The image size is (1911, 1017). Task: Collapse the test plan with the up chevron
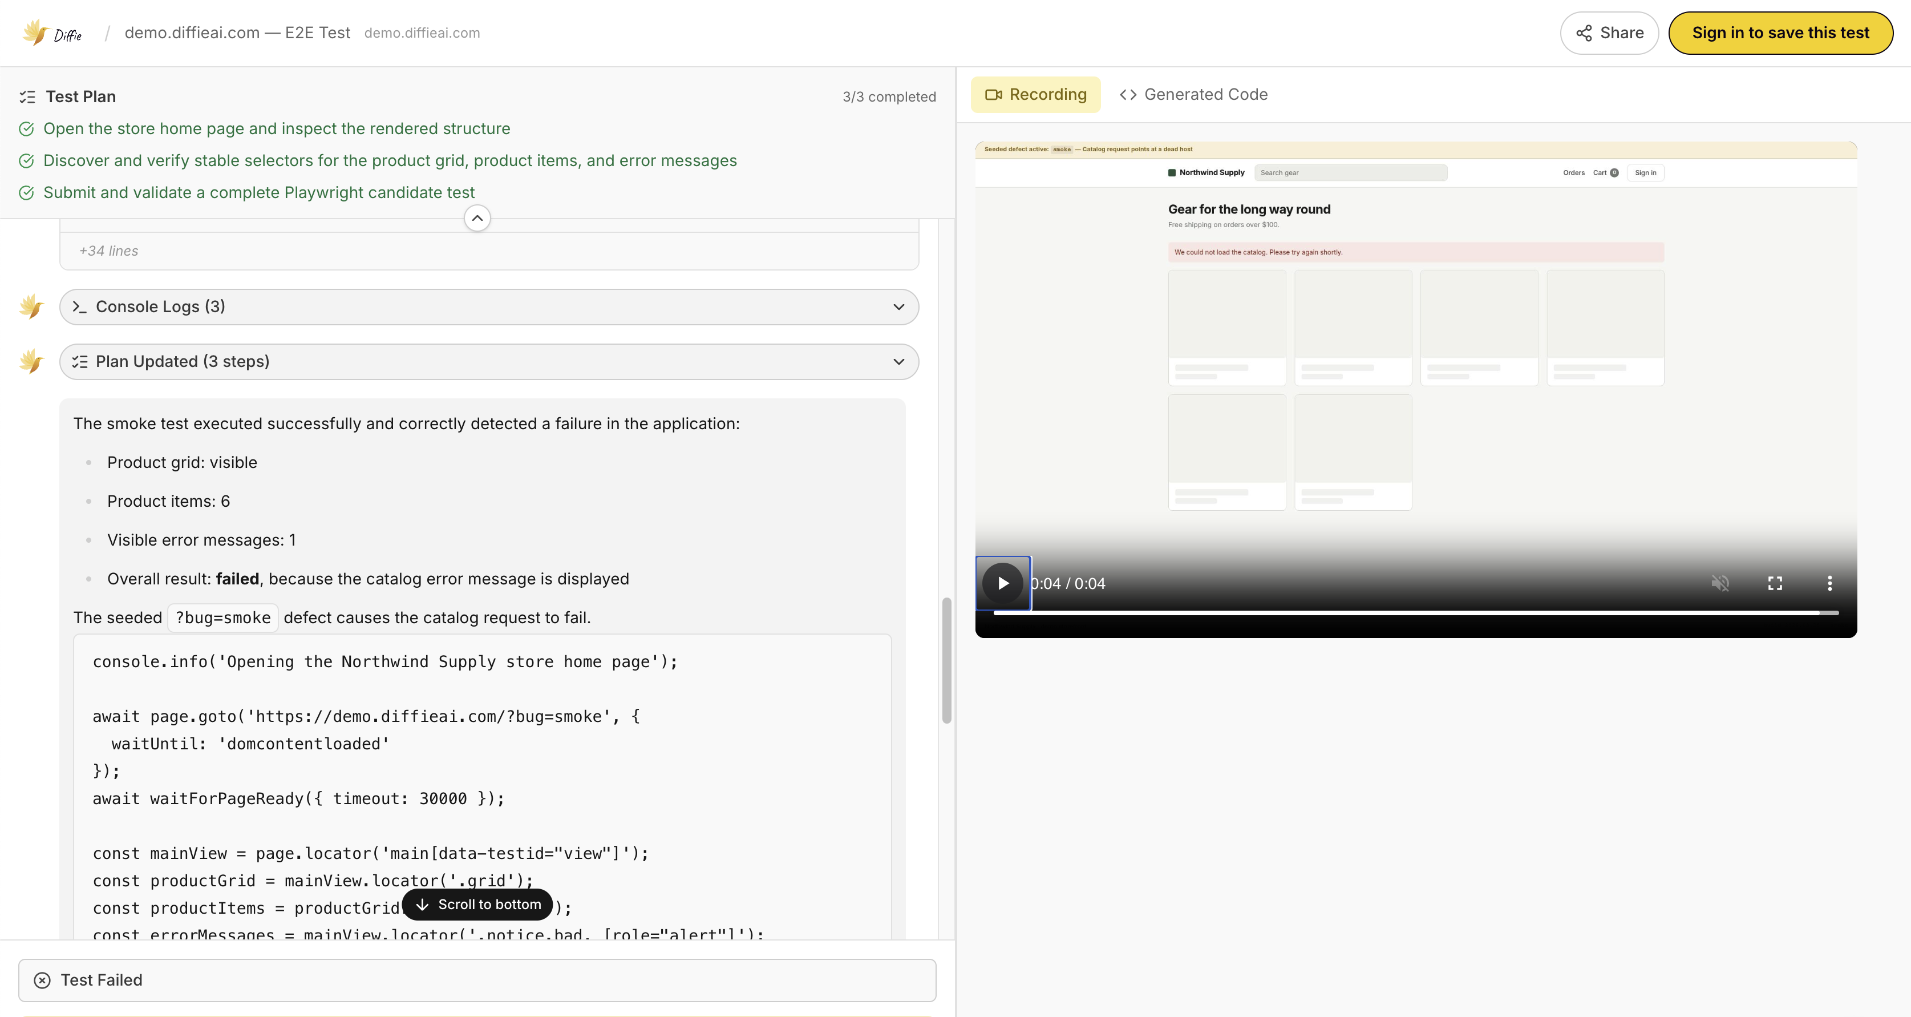477,218
